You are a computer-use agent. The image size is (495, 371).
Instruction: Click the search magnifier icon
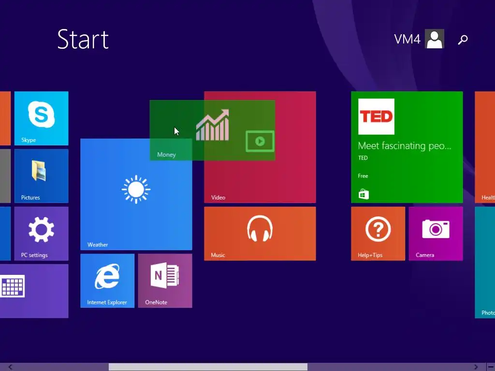coord(463,40)
